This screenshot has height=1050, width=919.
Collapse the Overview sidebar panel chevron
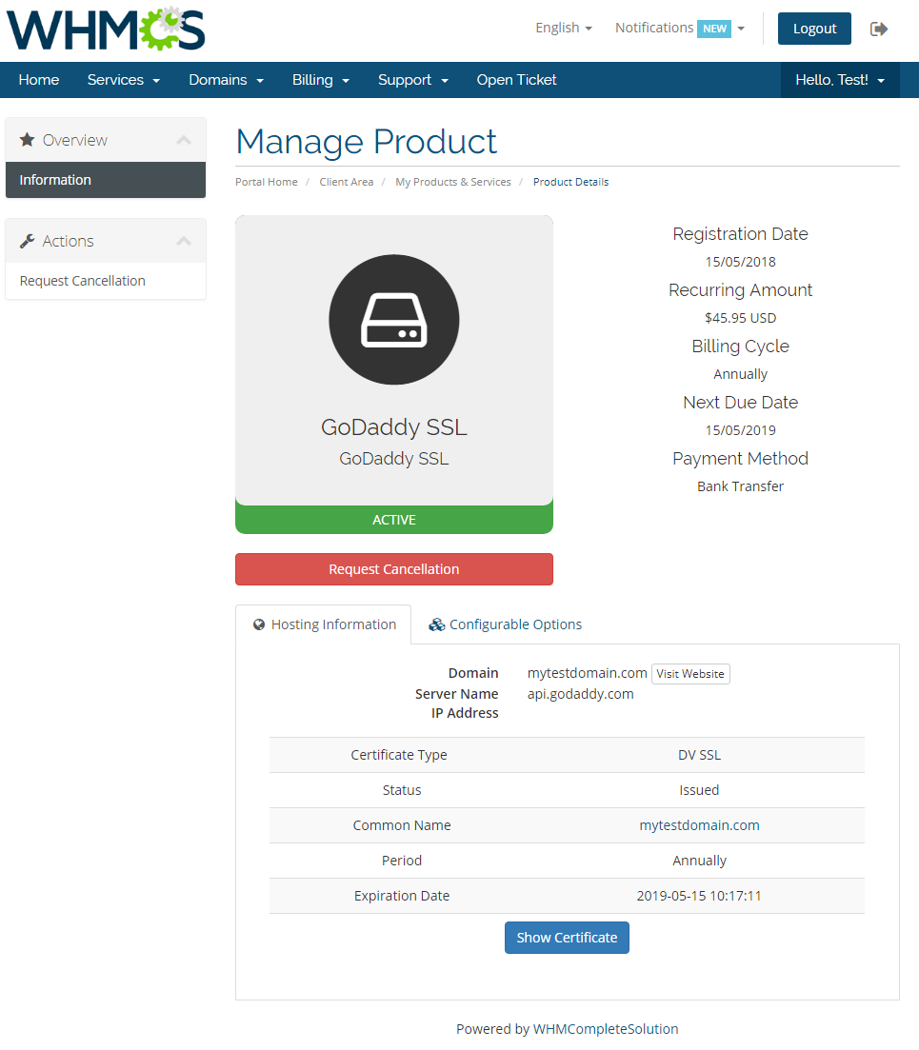184,140
